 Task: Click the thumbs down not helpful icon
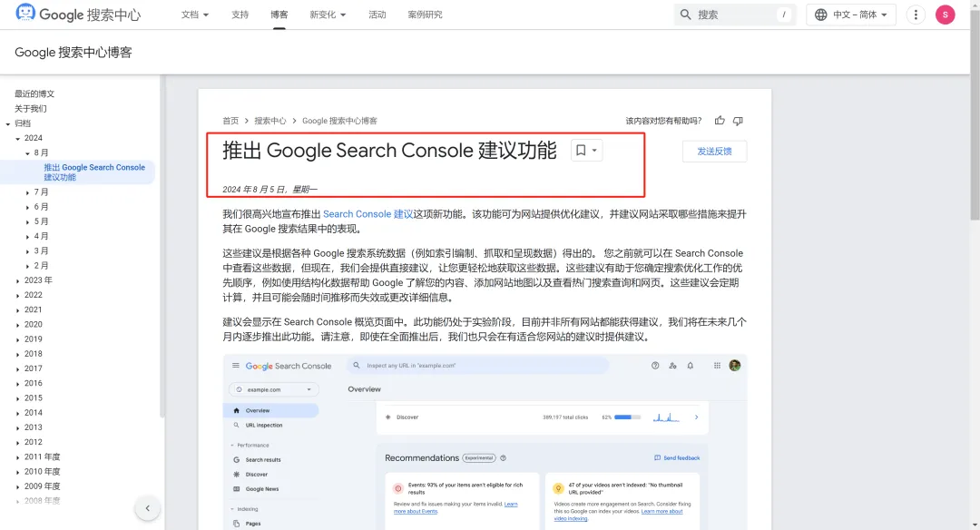[738, 121]
